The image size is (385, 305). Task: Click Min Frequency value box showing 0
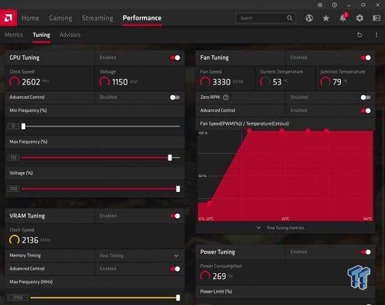(x=14, y=126)
